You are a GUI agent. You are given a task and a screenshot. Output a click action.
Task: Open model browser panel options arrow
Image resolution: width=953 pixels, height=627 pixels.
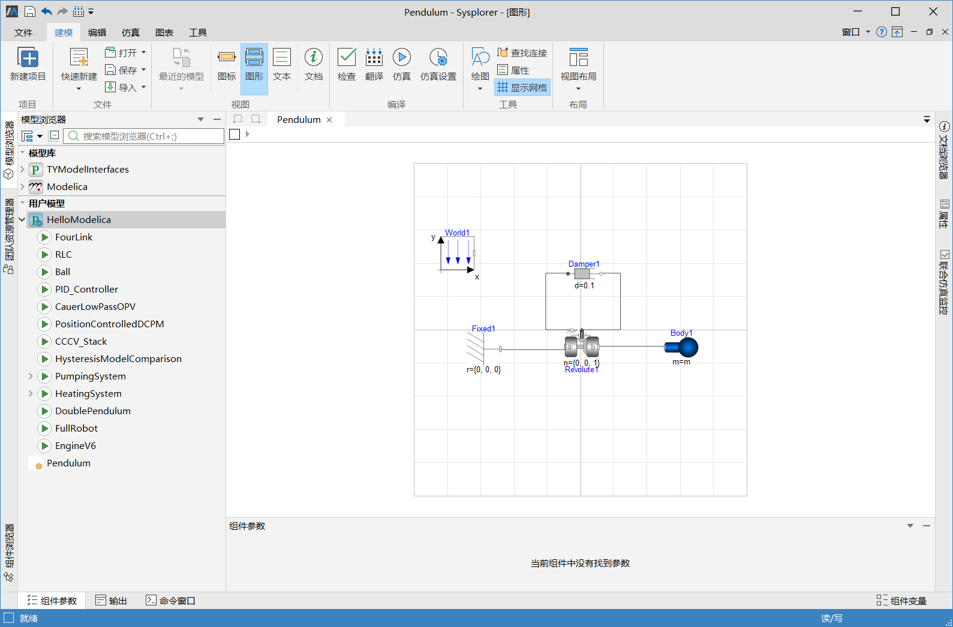201,119
